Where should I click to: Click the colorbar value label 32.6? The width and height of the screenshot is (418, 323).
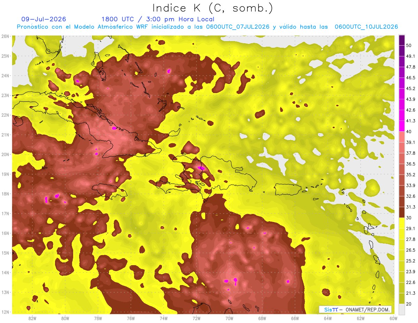click(x=410, y=196)
